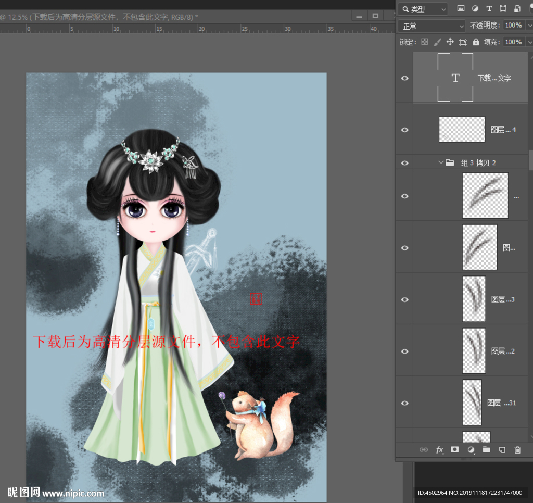Filter for pixel layers
The image size is (533, 503).
(461, 9)
